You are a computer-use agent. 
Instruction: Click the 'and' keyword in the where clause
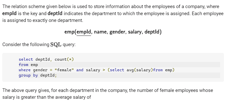[80, 70]
